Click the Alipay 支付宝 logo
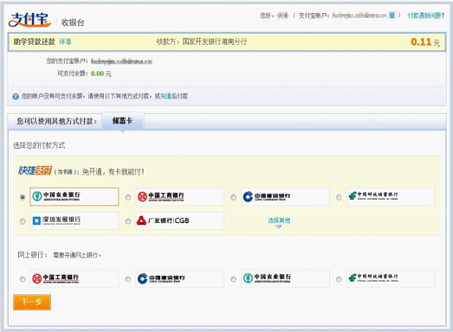Screen dimensions: 453x332 (29, 20)
